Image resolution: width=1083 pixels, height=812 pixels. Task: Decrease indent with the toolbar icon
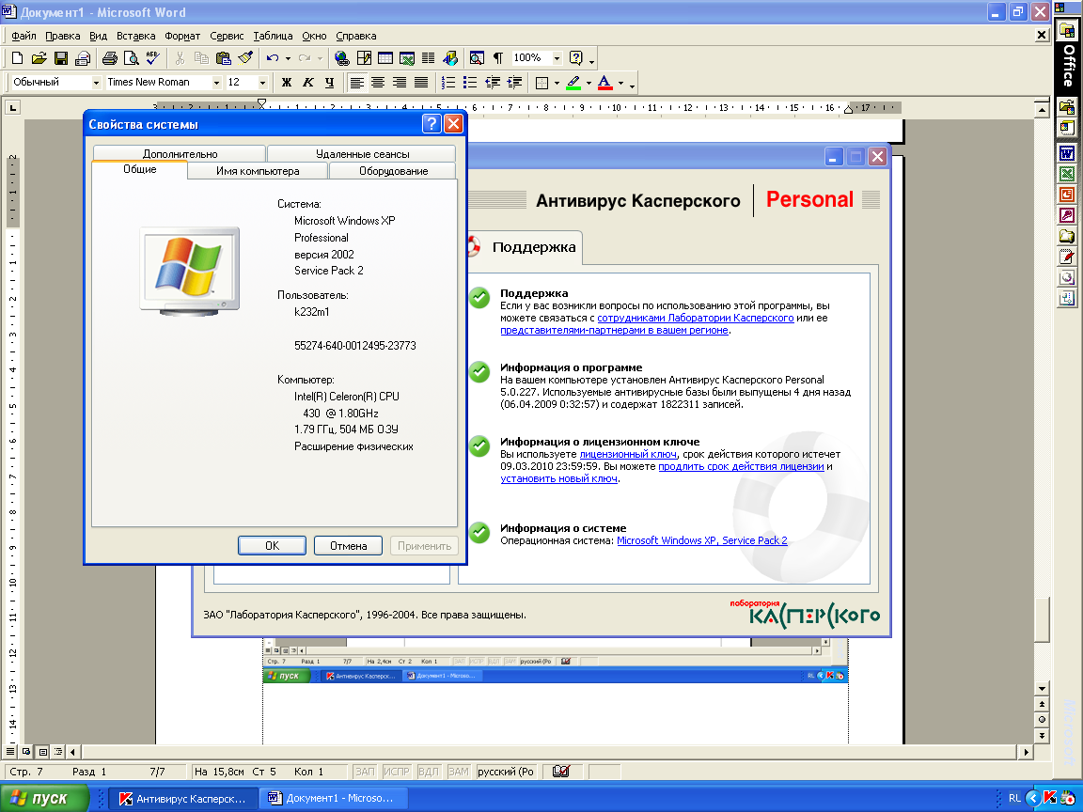pyautogui.click(x=493, y=83)
